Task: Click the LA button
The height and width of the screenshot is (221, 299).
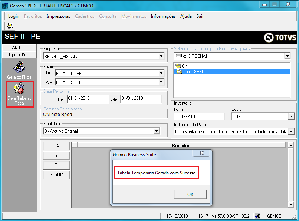Action: click(x=56, y=146)
